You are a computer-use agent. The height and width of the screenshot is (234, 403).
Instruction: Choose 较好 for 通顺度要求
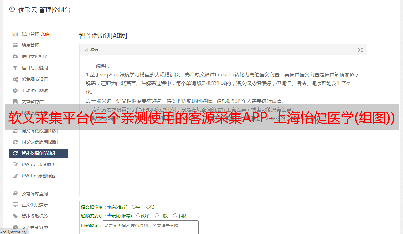click(x=138, y=216)
